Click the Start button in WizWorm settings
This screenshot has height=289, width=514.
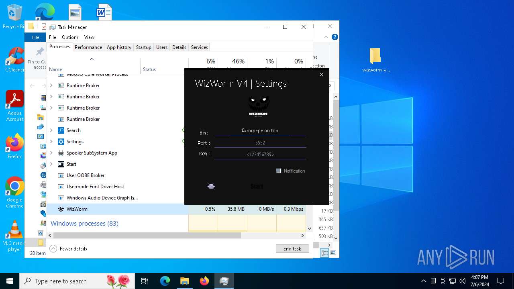tap(257, 186)
